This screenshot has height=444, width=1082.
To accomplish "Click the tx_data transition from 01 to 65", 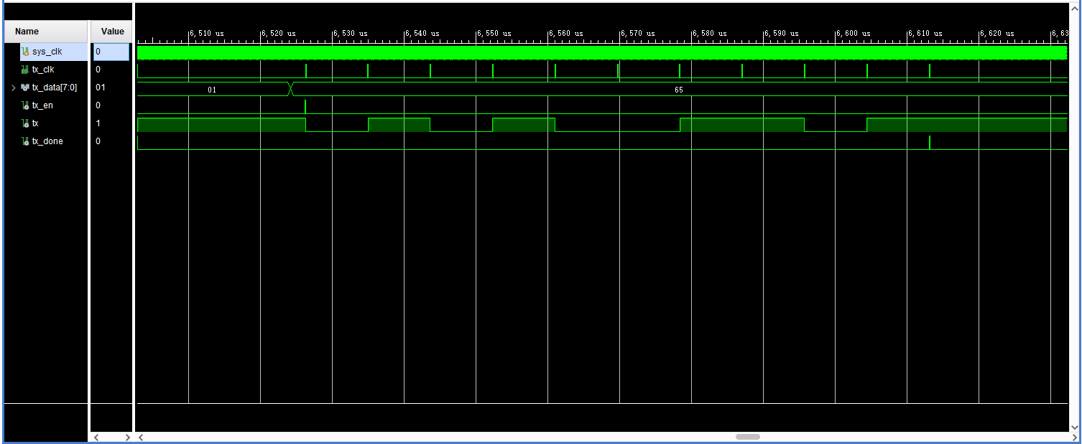I will [x=290, y=89].
